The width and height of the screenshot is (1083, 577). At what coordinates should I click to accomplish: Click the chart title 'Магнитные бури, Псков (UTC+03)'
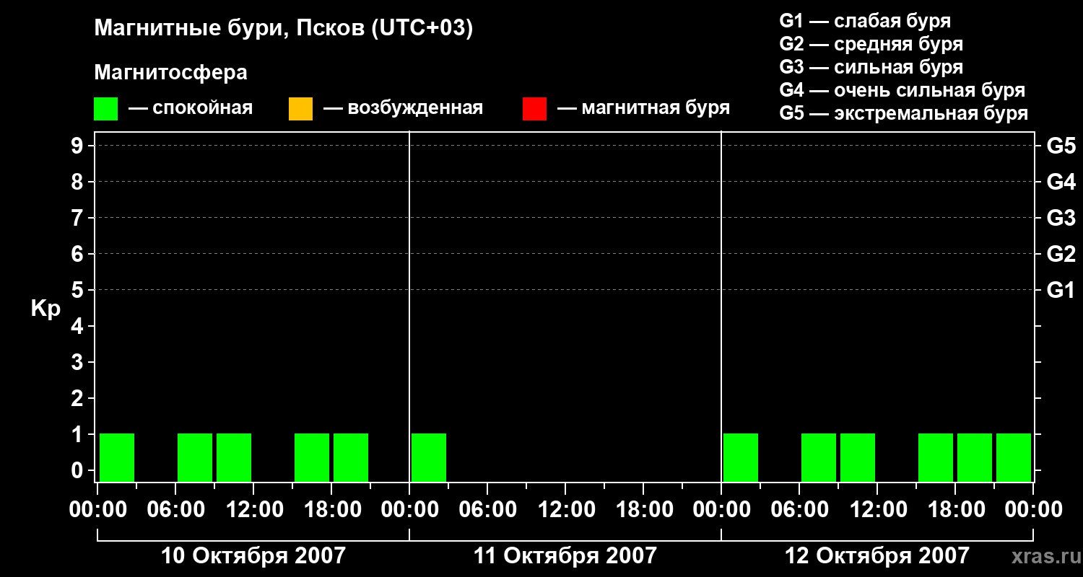(284, 29)
